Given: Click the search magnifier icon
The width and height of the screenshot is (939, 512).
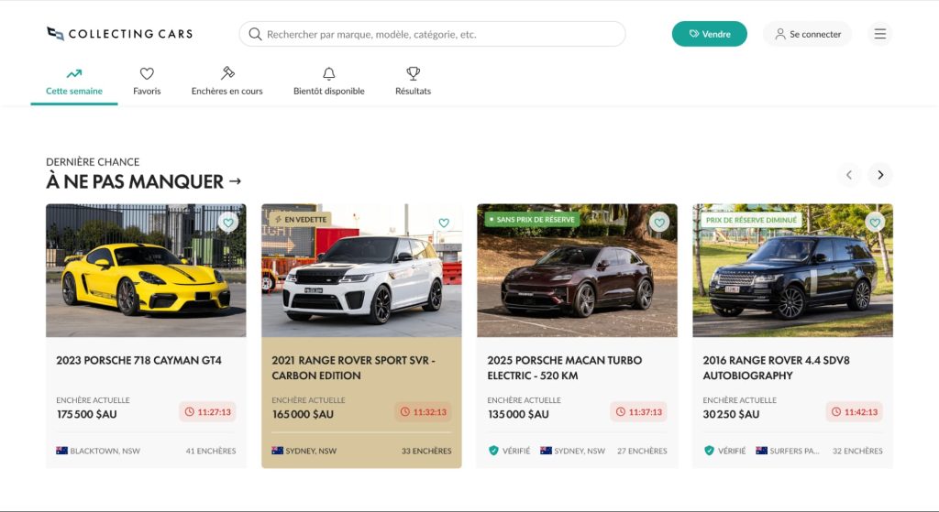Looking at the screenshot, I should [255, 34].
